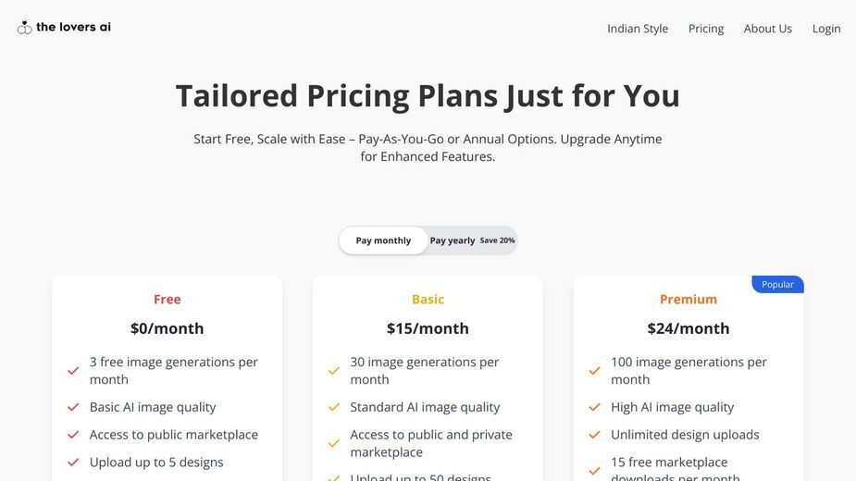Viewport: 856px width, 481px height.
Task: Click orange checkmark beside 100 image generations
Action: [x=594, y=371]
